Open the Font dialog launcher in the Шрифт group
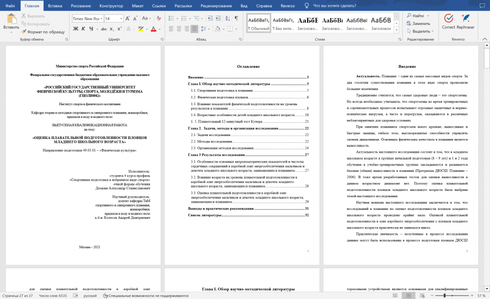This screenshot has height=299, width=490. [162, 39]
